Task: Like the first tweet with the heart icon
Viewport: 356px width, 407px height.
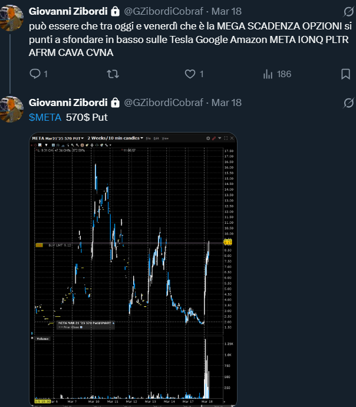Action: tap(190, 74)
